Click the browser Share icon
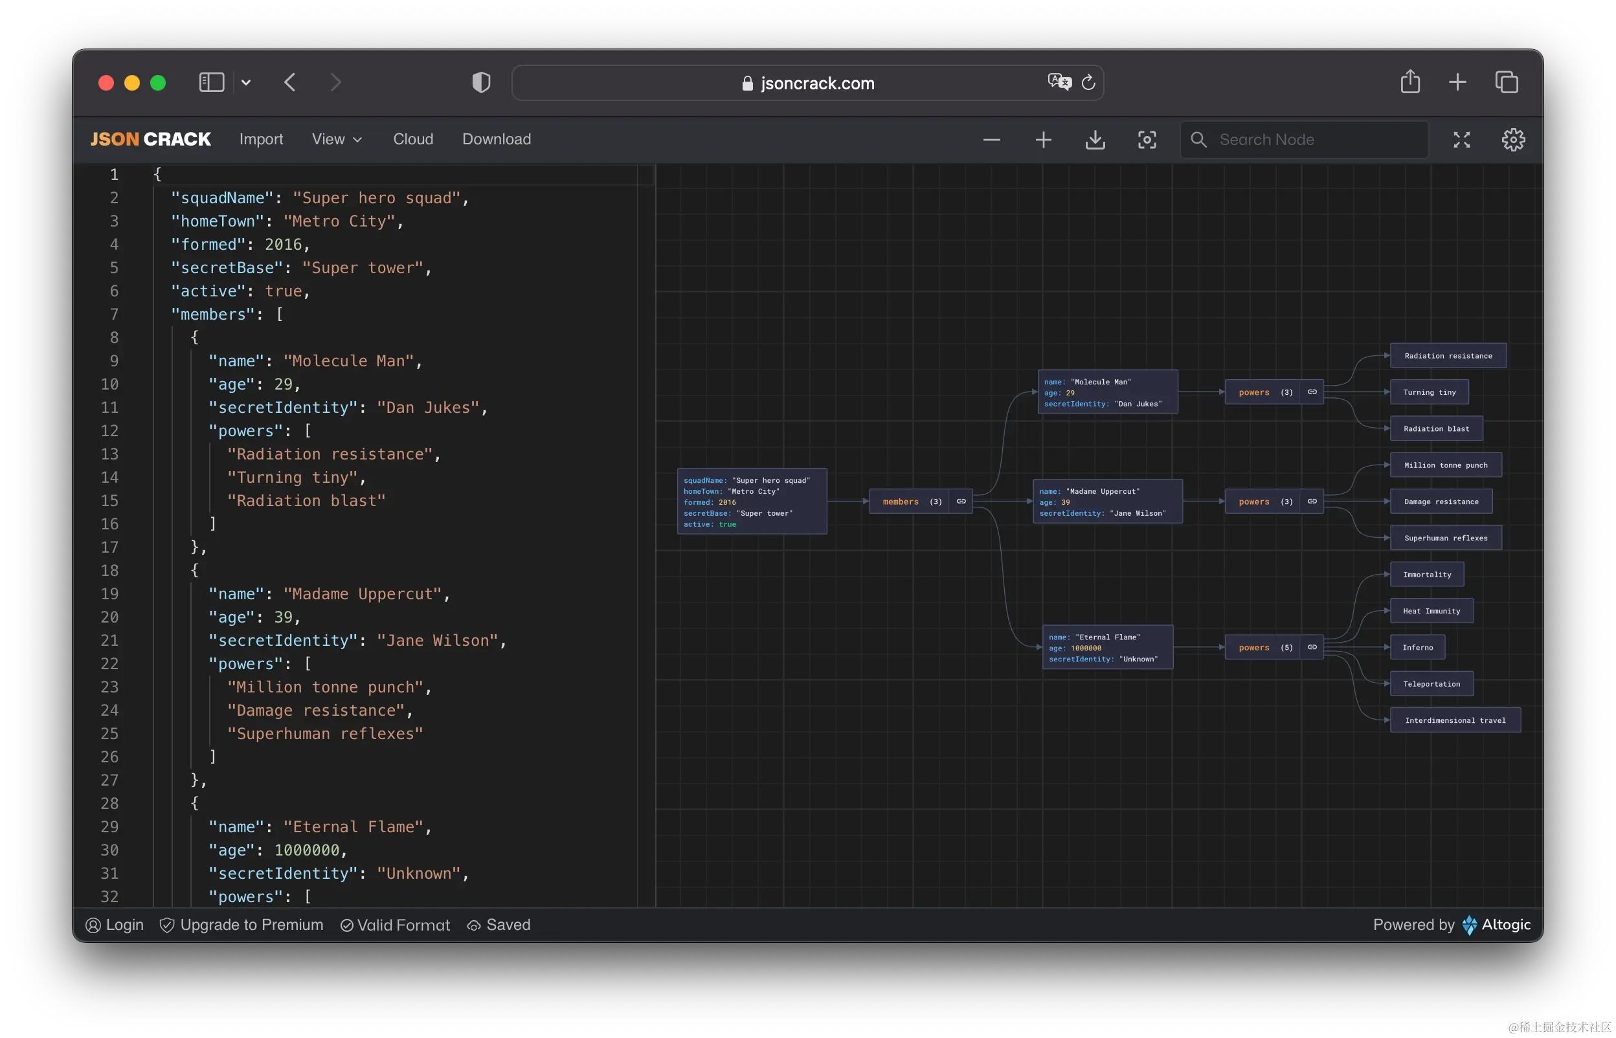1616x1038 pixels. 1409,82
